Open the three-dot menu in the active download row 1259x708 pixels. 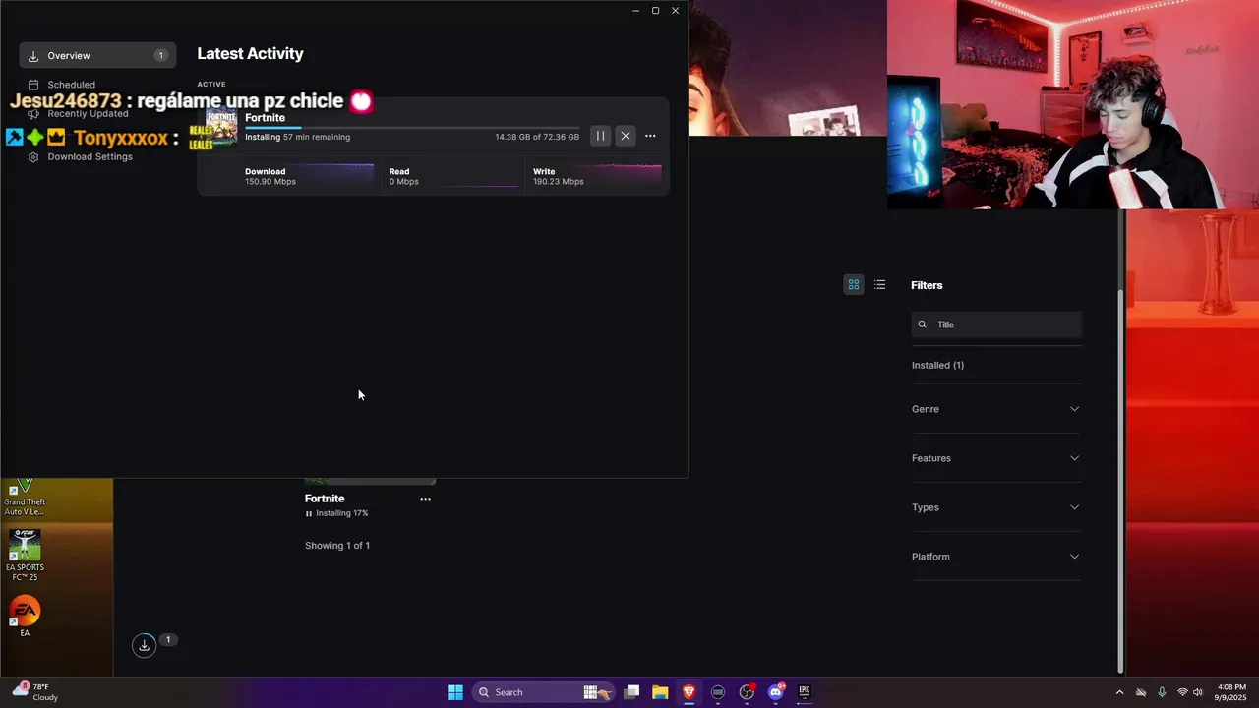(650, 136)
